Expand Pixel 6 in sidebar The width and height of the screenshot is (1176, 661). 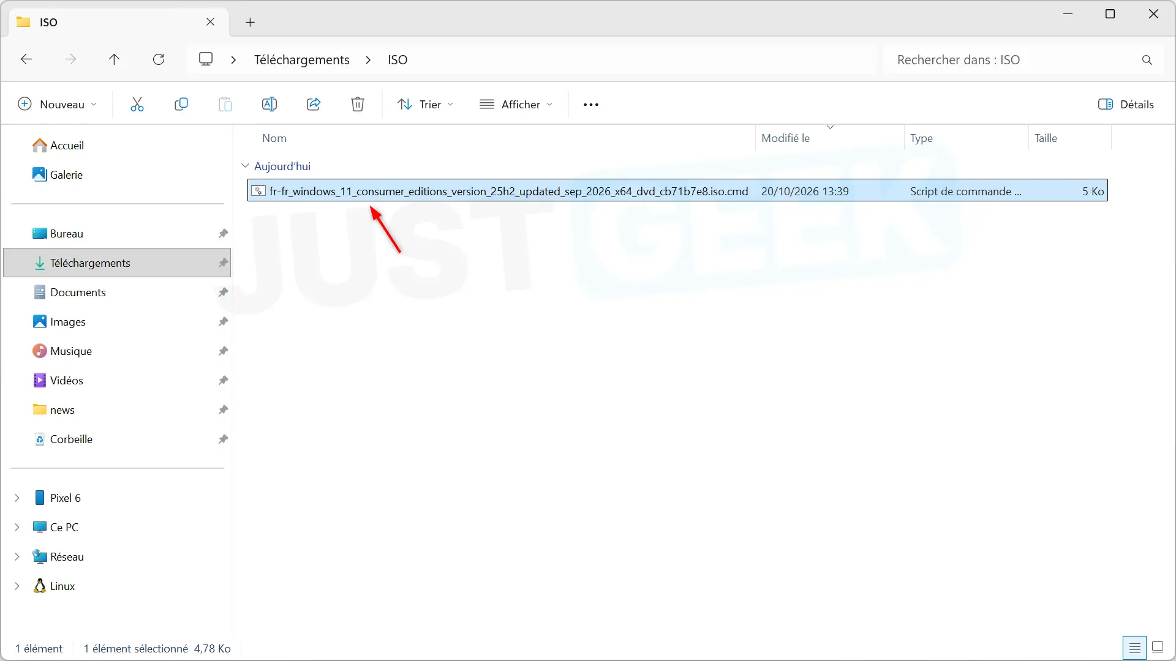click(17, 498)
